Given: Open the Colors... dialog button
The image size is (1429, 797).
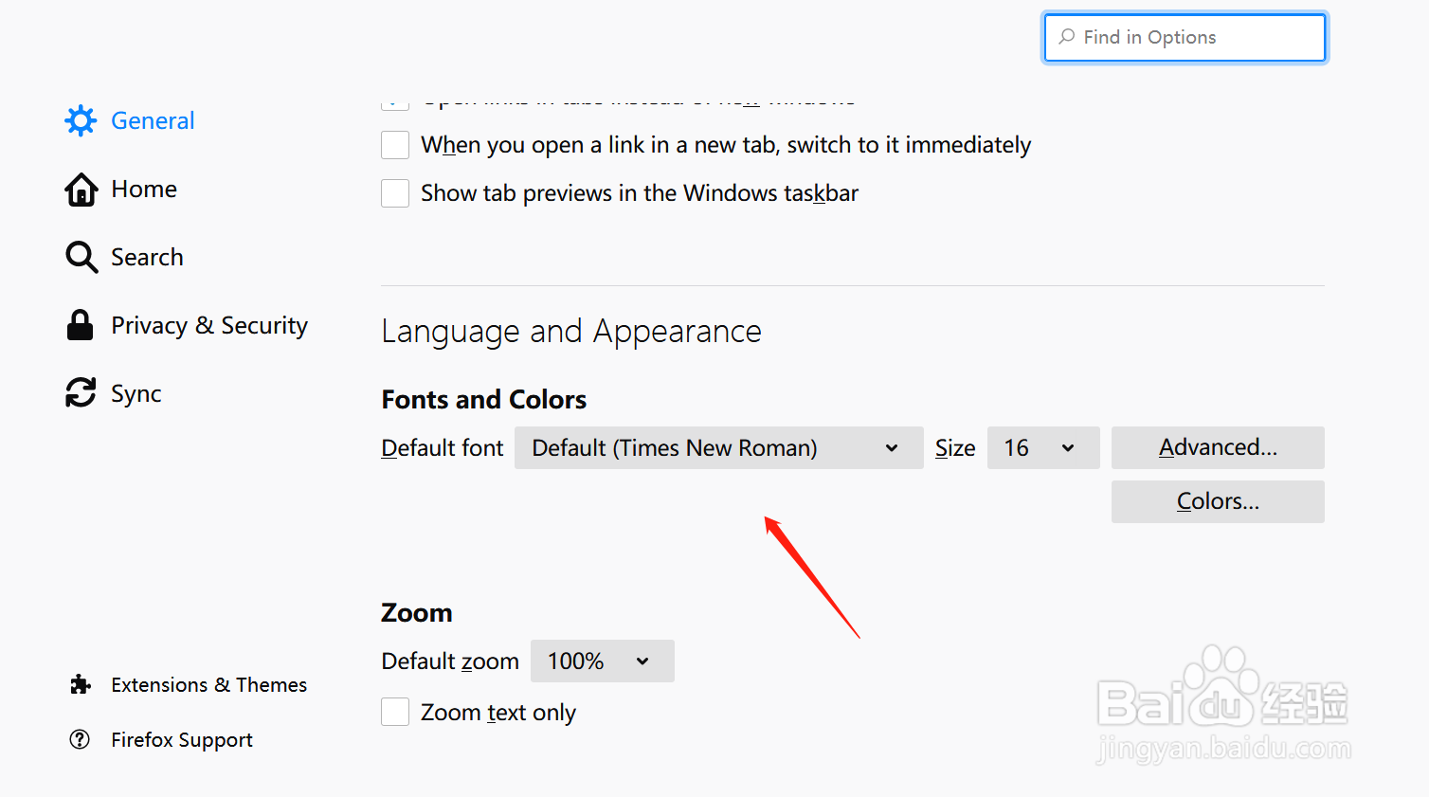Looking at the screenshot, I should [1218, 501].
